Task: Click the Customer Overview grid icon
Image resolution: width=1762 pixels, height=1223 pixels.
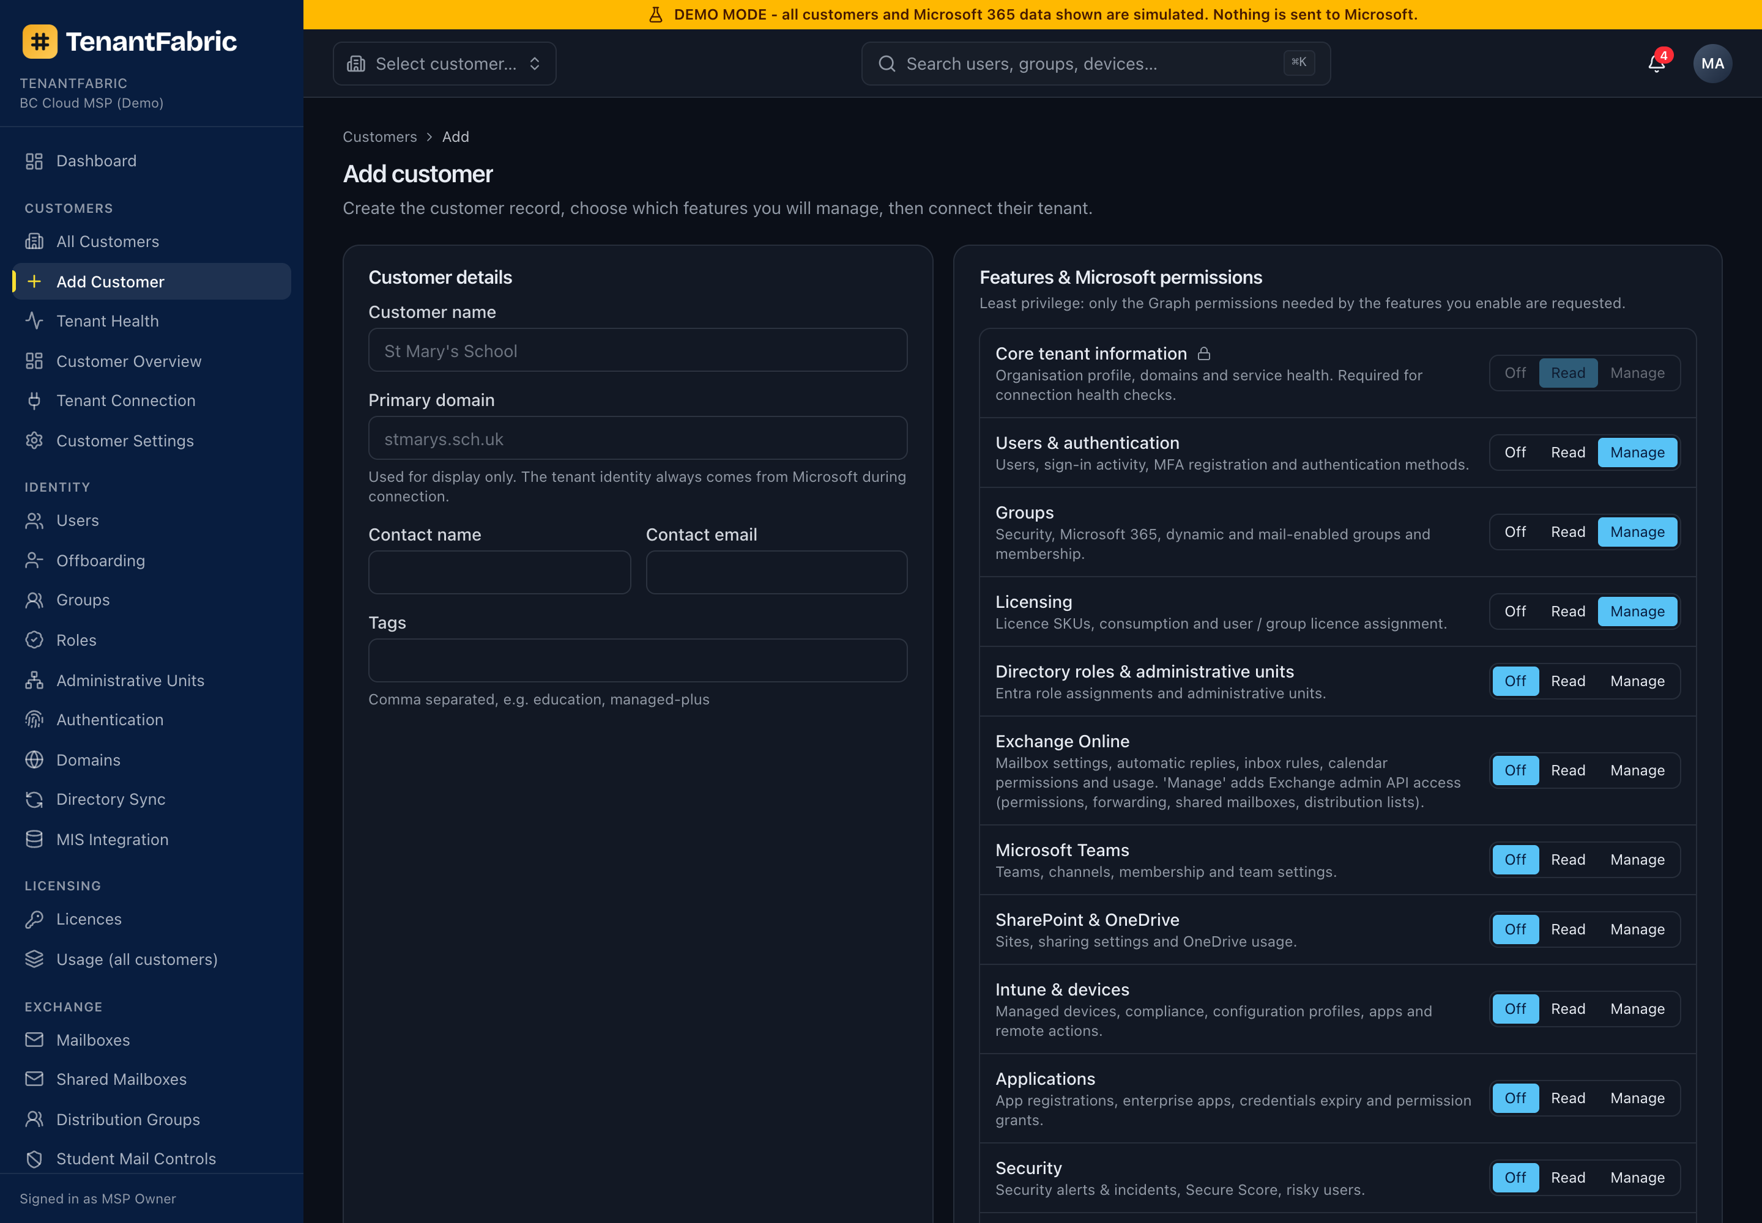Action: [x=34, y=361]
